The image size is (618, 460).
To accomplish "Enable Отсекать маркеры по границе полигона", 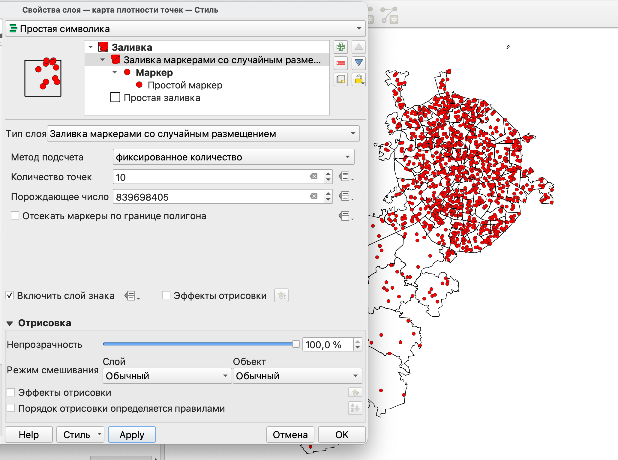I will click(15, 216).
